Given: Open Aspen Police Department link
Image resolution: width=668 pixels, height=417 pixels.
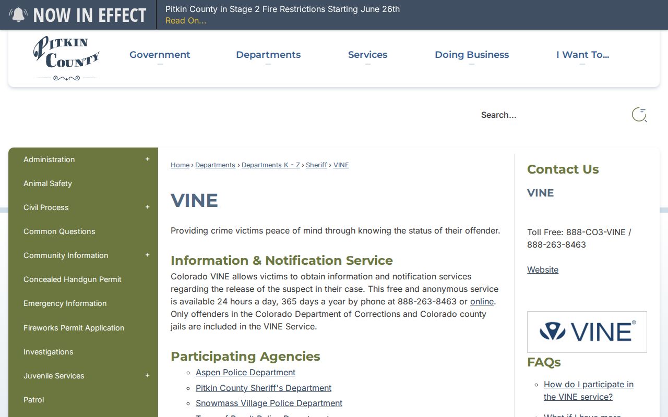Looking at the screenshot, I should pyautogui.click(x=245, y=373).
